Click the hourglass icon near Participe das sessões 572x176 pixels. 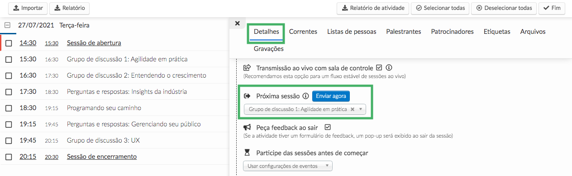(247, 153)
